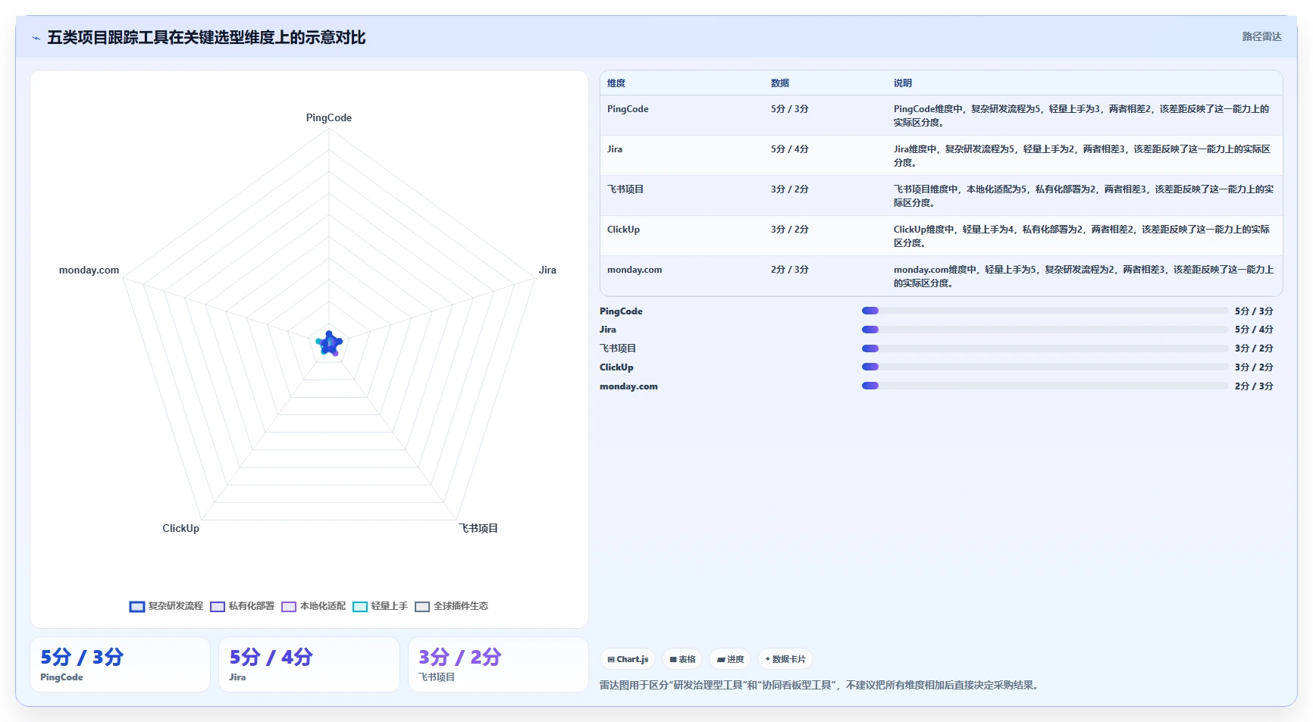
Task: Click the ClickUp维度中 description text
Action: [x=1082, y=236]
